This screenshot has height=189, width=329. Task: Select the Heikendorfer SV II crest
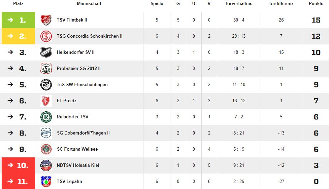tap(46, 52)
